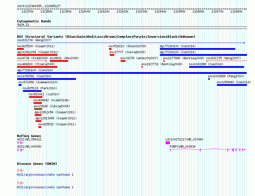Select the nsv615532 (Cooper2011) red bar
Image resolution: width=255 pixels, height=196 pixels.
pyautogui.click(x=40, y=127)
